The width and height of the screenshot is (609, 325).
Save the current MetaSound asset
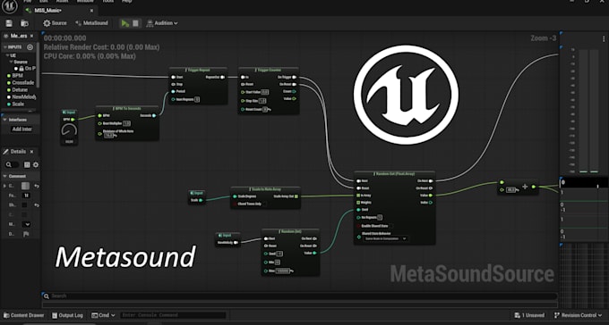[9, 23]
